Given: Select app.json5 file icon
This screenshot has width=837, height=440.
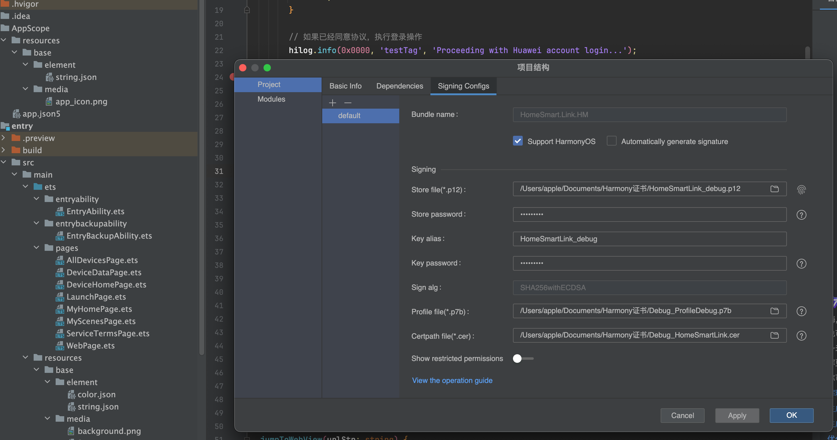Looking at the screenshot, I should click(16, 114).
